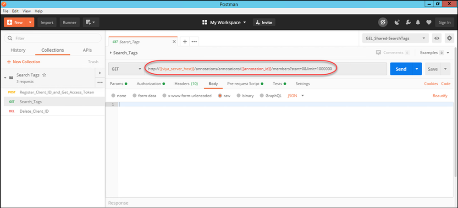Select the GraphQL body type
The image size is (458, 208).
point(262,96)
